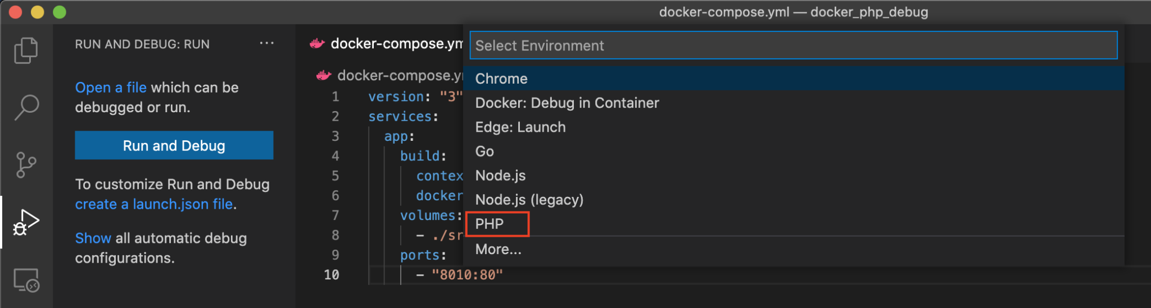Choose Go in the environment list
Screen dimensions: 1151x308
click(794, 151)
